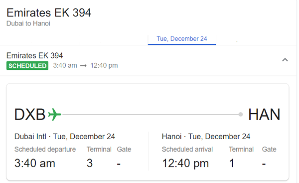Image resolution: width=299 pixels, height=183 pixels.
Task: Click Hanoi arrival heading
Action: 206,137
